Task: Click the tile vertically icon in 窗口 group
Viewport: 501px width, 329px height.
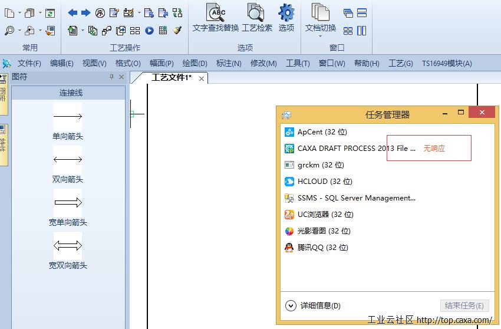Action: [x=362, y=31]
